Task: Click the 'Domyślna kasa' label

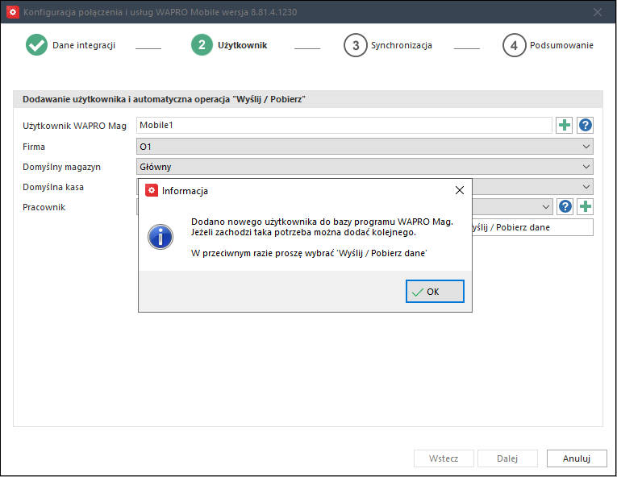Action: [53, 187]
